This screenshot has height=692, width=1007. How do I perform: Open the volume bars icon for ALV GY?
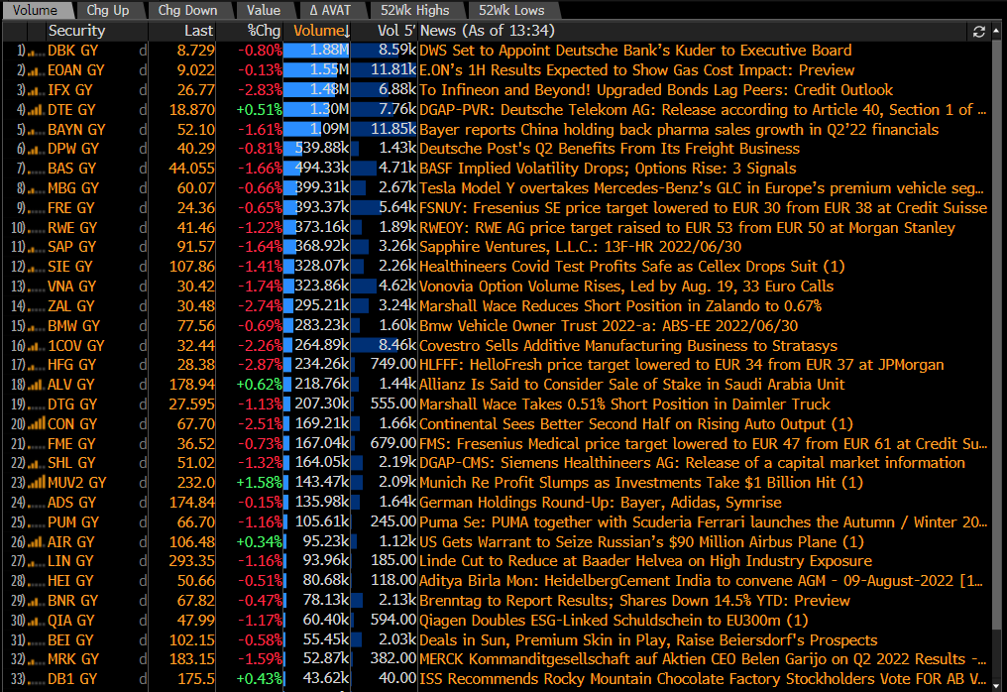coord(36,385)
